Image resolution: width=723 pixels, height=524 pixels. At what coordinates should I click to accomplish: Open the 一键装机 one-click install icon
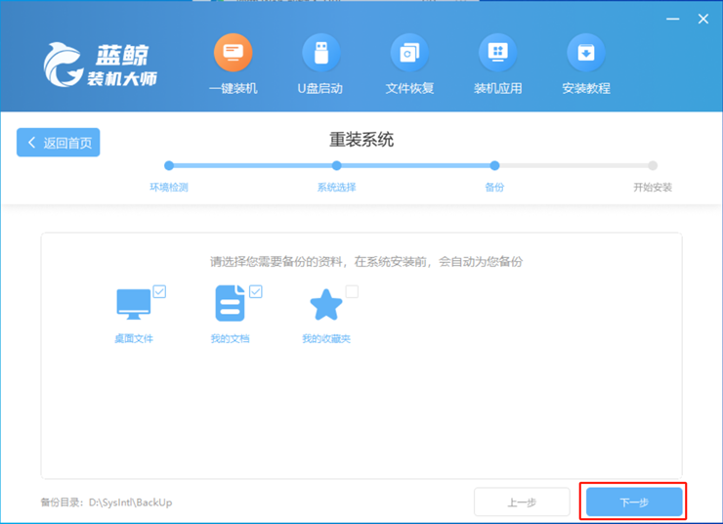233,53
